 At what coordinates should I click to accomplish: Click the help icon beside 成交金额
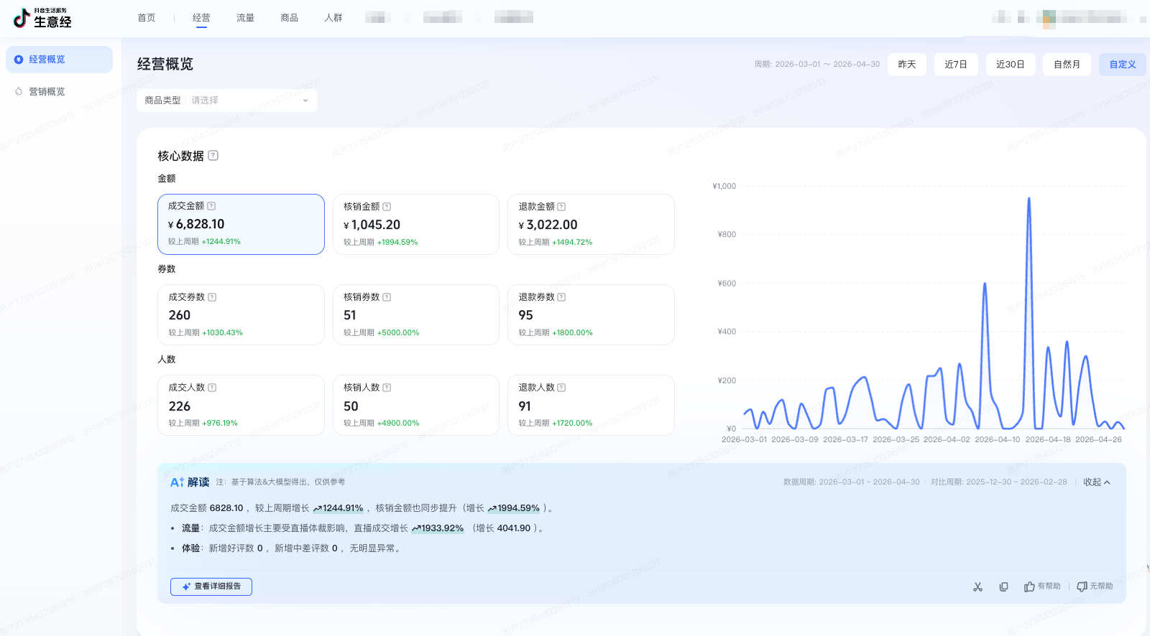pos(211,206)
